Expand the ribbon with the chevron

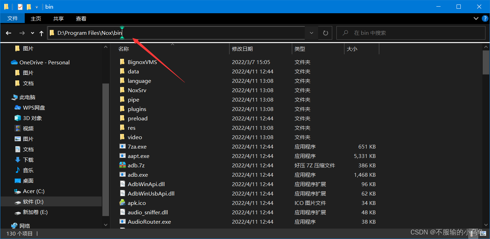point(476,18)
